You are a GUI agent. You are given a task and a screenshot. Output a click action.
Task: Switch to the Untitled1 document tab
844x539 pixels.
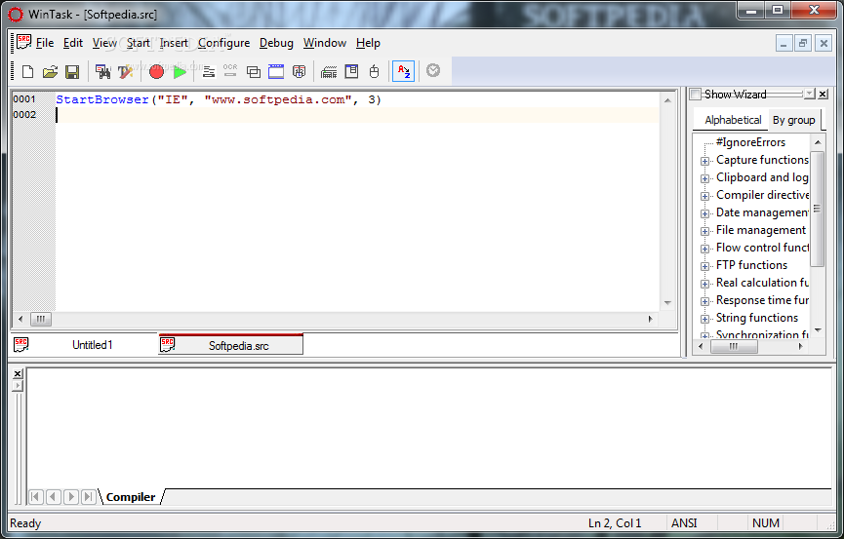(85, 345)
